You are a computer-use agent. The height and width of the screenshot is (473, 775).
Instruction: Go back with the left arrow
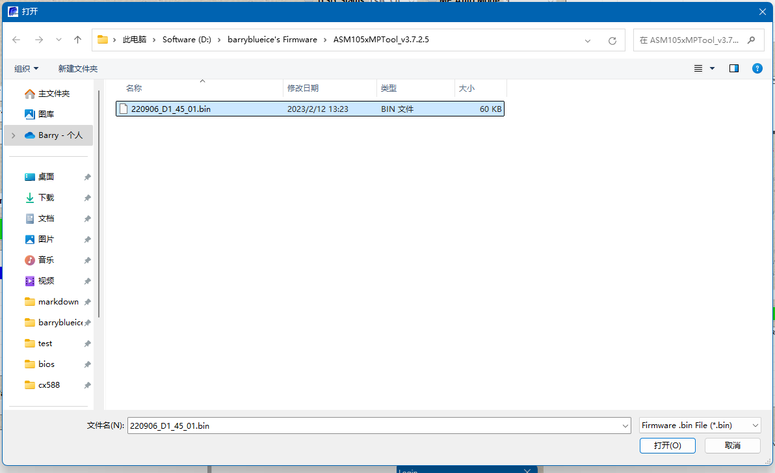16,40
